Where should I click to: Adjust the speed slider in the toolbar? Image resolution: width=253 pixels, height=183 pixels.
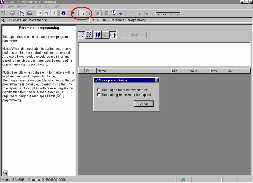(x=168, y=13)
